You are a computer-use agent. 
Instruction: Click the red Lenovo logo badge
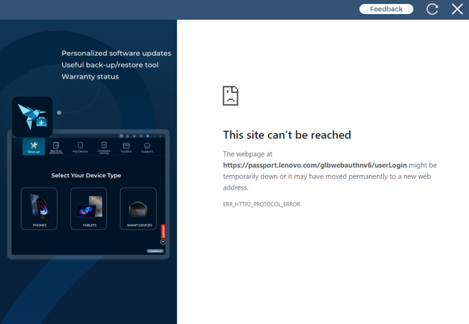pos(163,231)
